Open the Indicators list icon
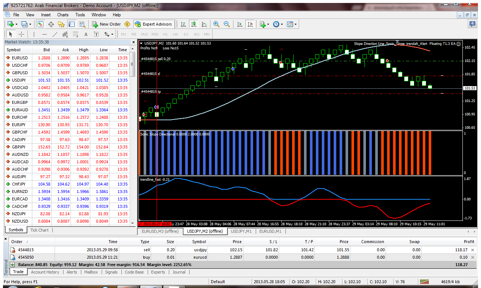Viewport: 481px width, 288px height. (x=263, y=24)
